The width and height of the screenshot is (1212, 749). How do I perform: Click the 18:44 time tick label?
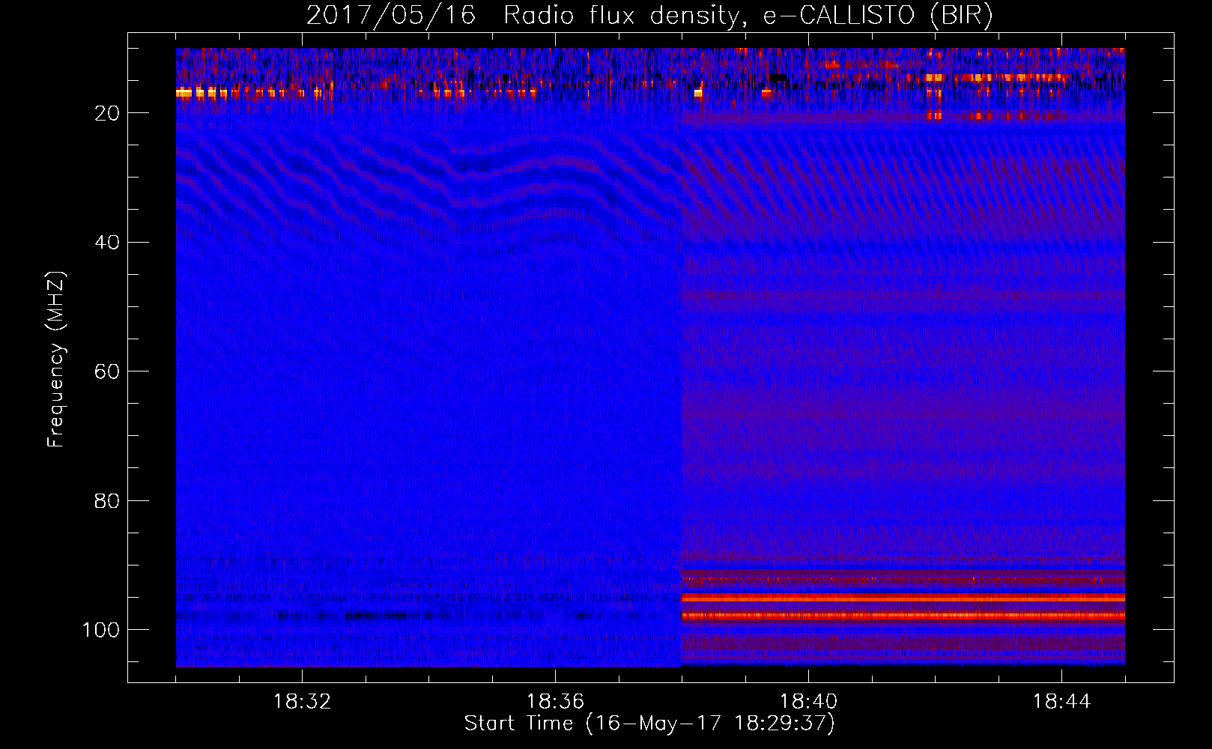pos(1061,702)
